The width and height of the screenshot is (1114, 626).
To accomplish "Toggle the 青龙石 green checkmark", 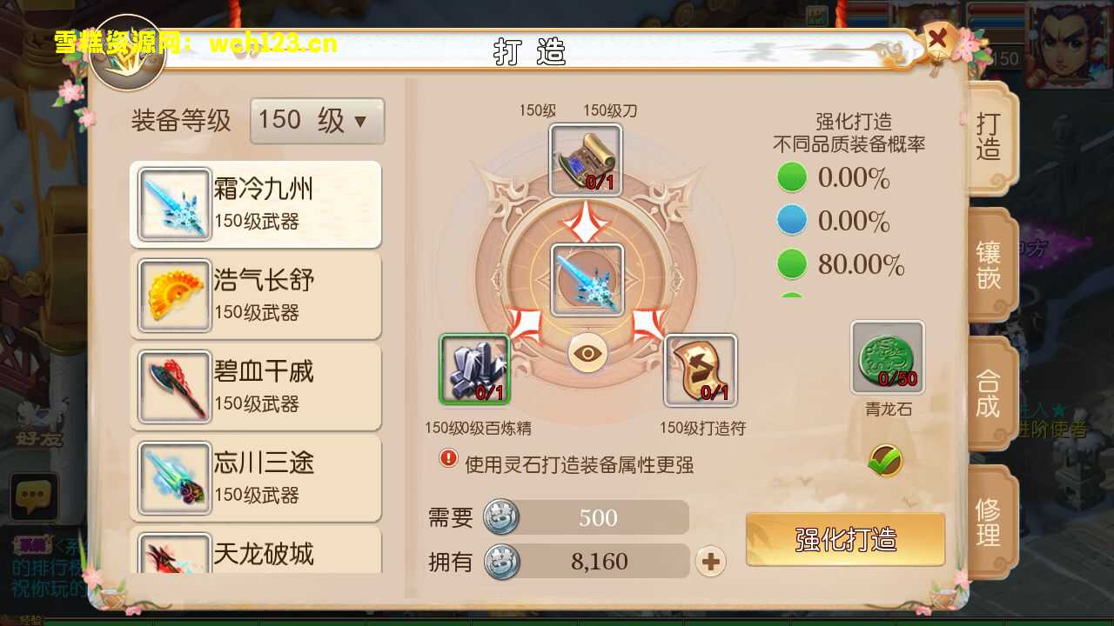I will click(885, 461).
